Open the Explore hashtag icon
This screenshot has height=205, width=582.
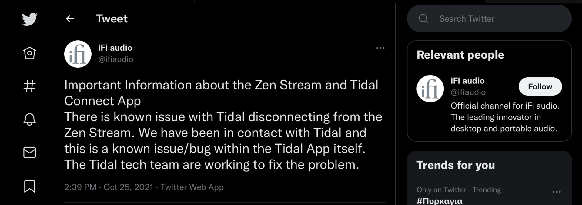coord(30,86)
